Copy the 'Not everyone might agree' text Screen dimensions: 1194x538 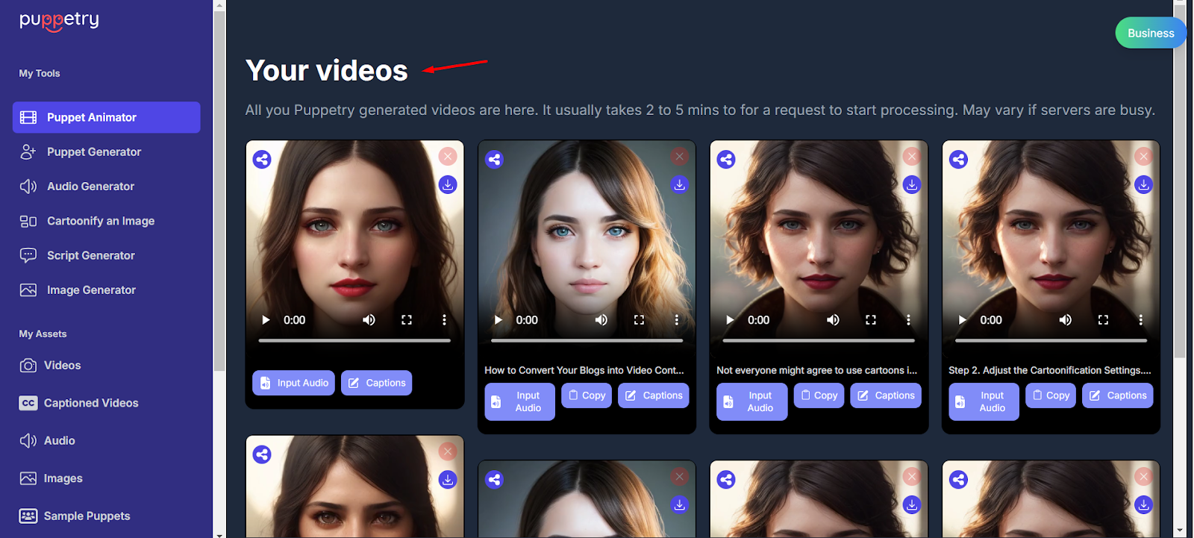pyautogui.click(x=819, y=395)
